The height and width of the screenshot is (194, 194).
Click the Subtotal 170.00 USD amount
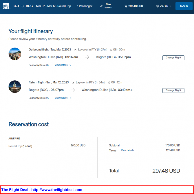(173, 146)
